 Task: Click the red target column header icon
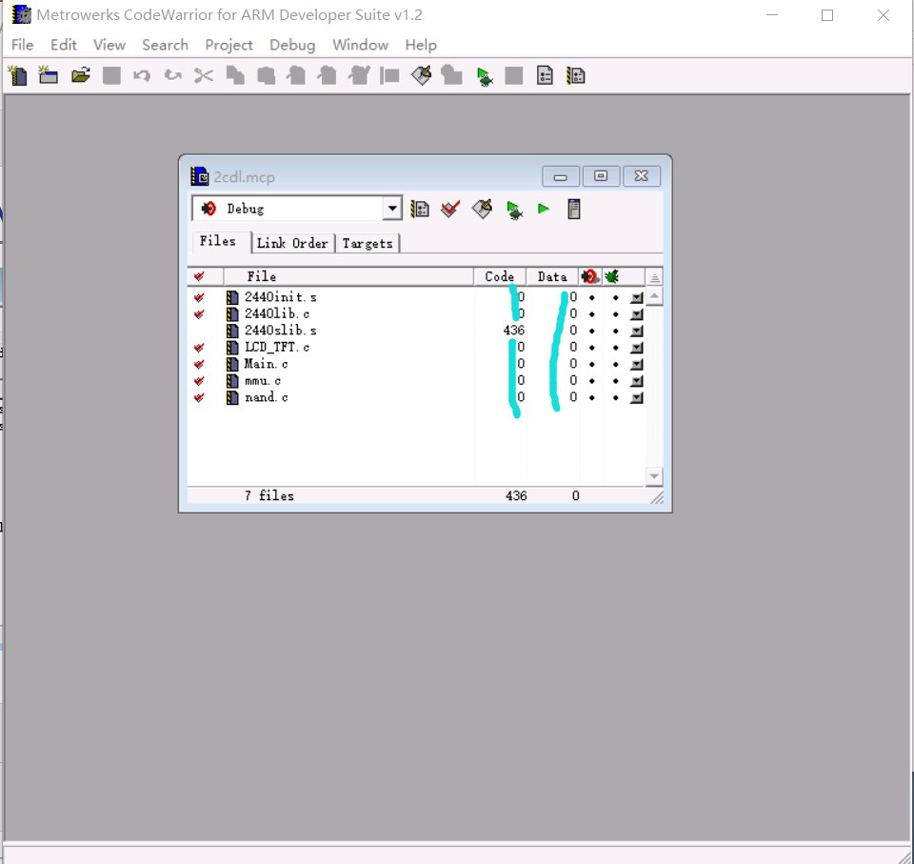(590, 276)
